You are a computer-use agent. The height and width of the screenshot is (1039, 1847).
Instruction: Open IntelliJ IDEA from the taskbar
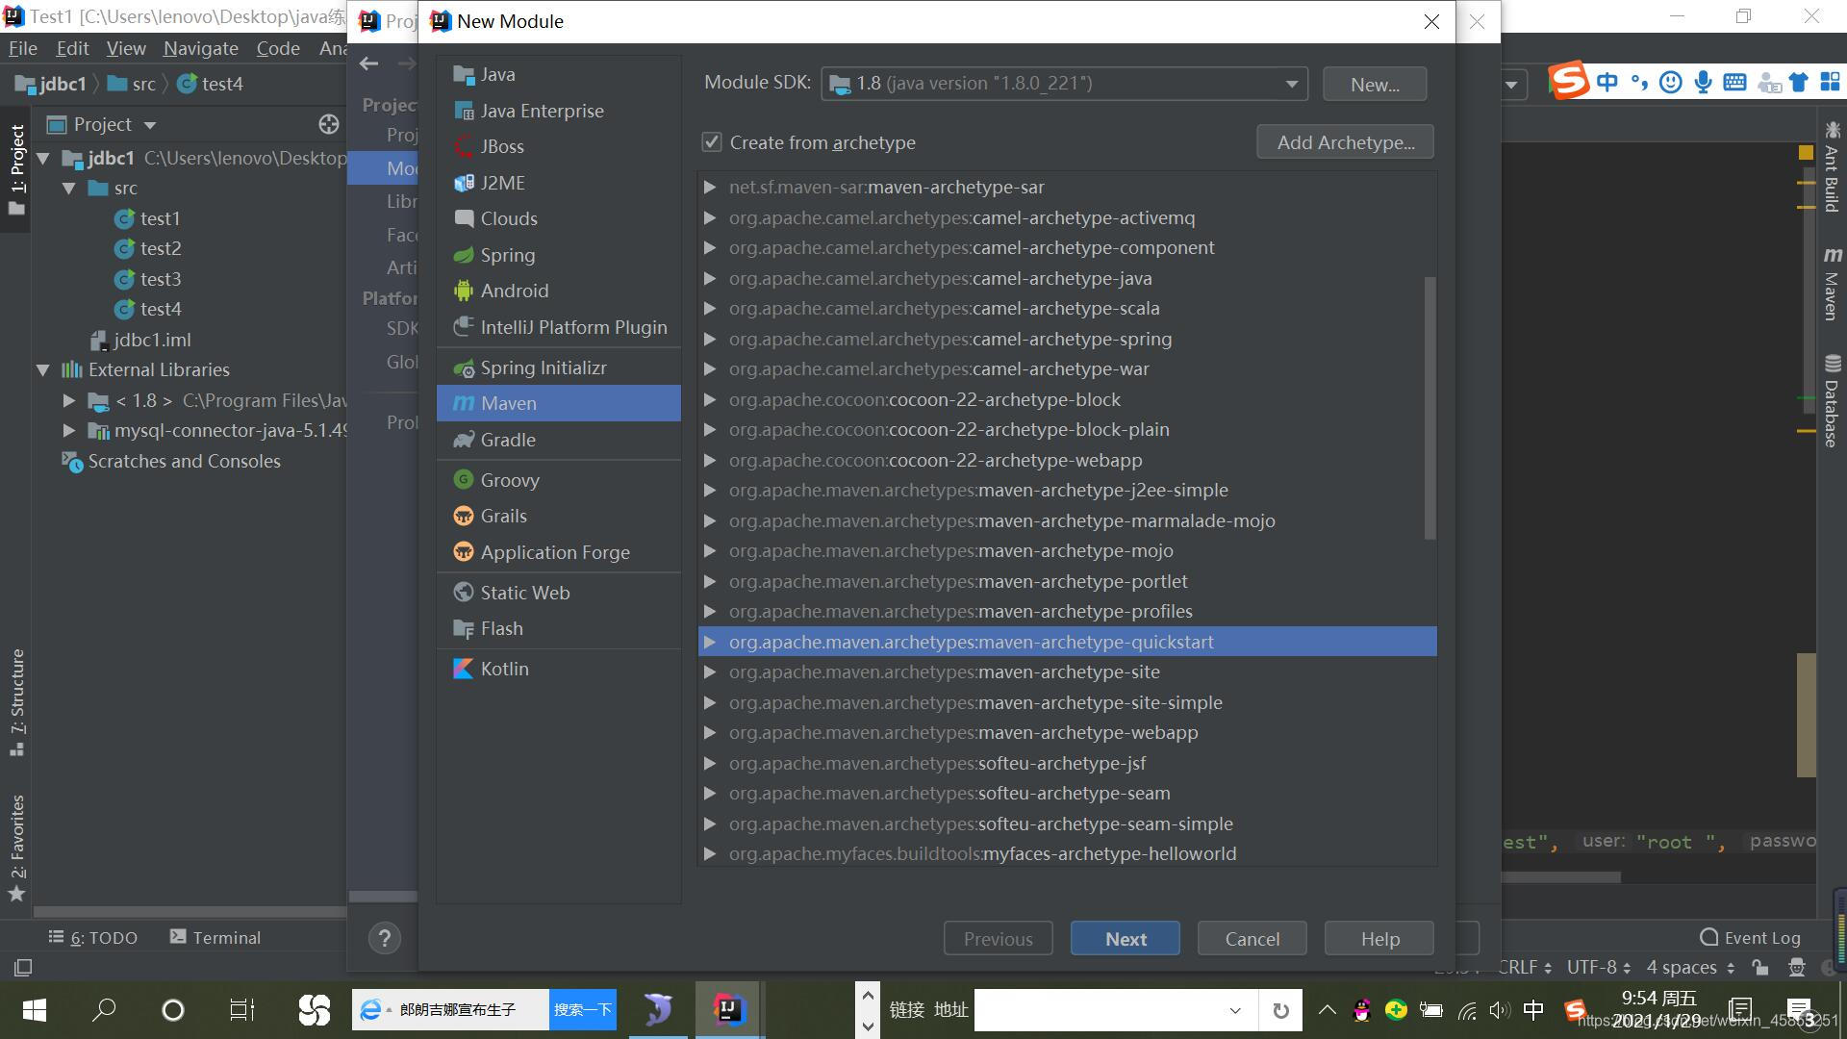click(728, 1010)
